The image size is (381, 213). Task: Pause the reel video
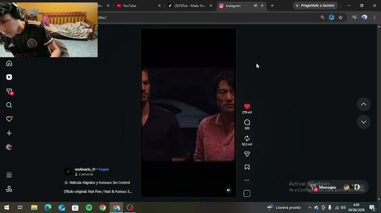point(188,113)
